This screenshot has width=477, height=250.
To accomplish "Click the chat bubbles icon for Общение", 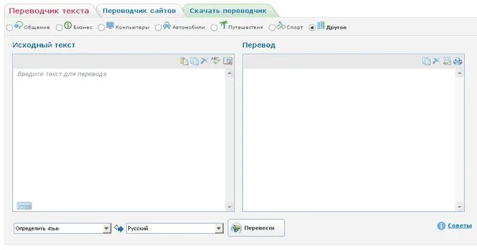I will click(x=18, y=25).
